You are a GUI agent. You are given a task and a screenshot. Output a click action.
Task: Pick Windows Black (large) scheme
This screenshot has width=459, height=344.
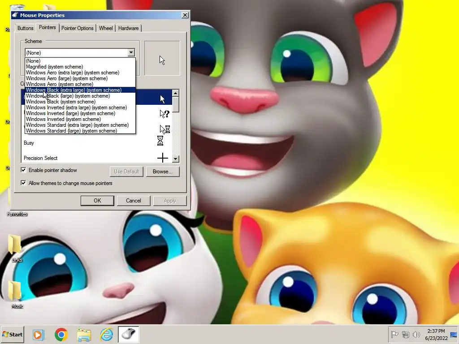80,96
